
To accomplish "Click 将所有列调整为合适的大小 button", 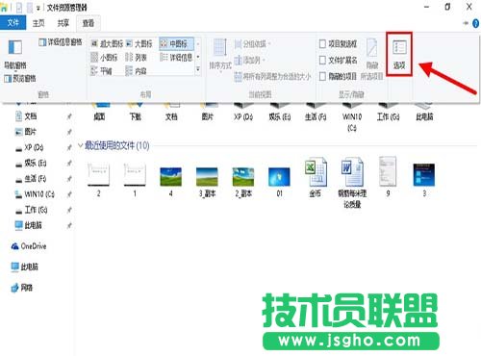I will 272,76.
